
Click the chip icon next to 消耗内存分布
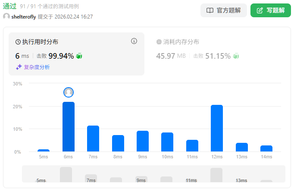(159, 42)
